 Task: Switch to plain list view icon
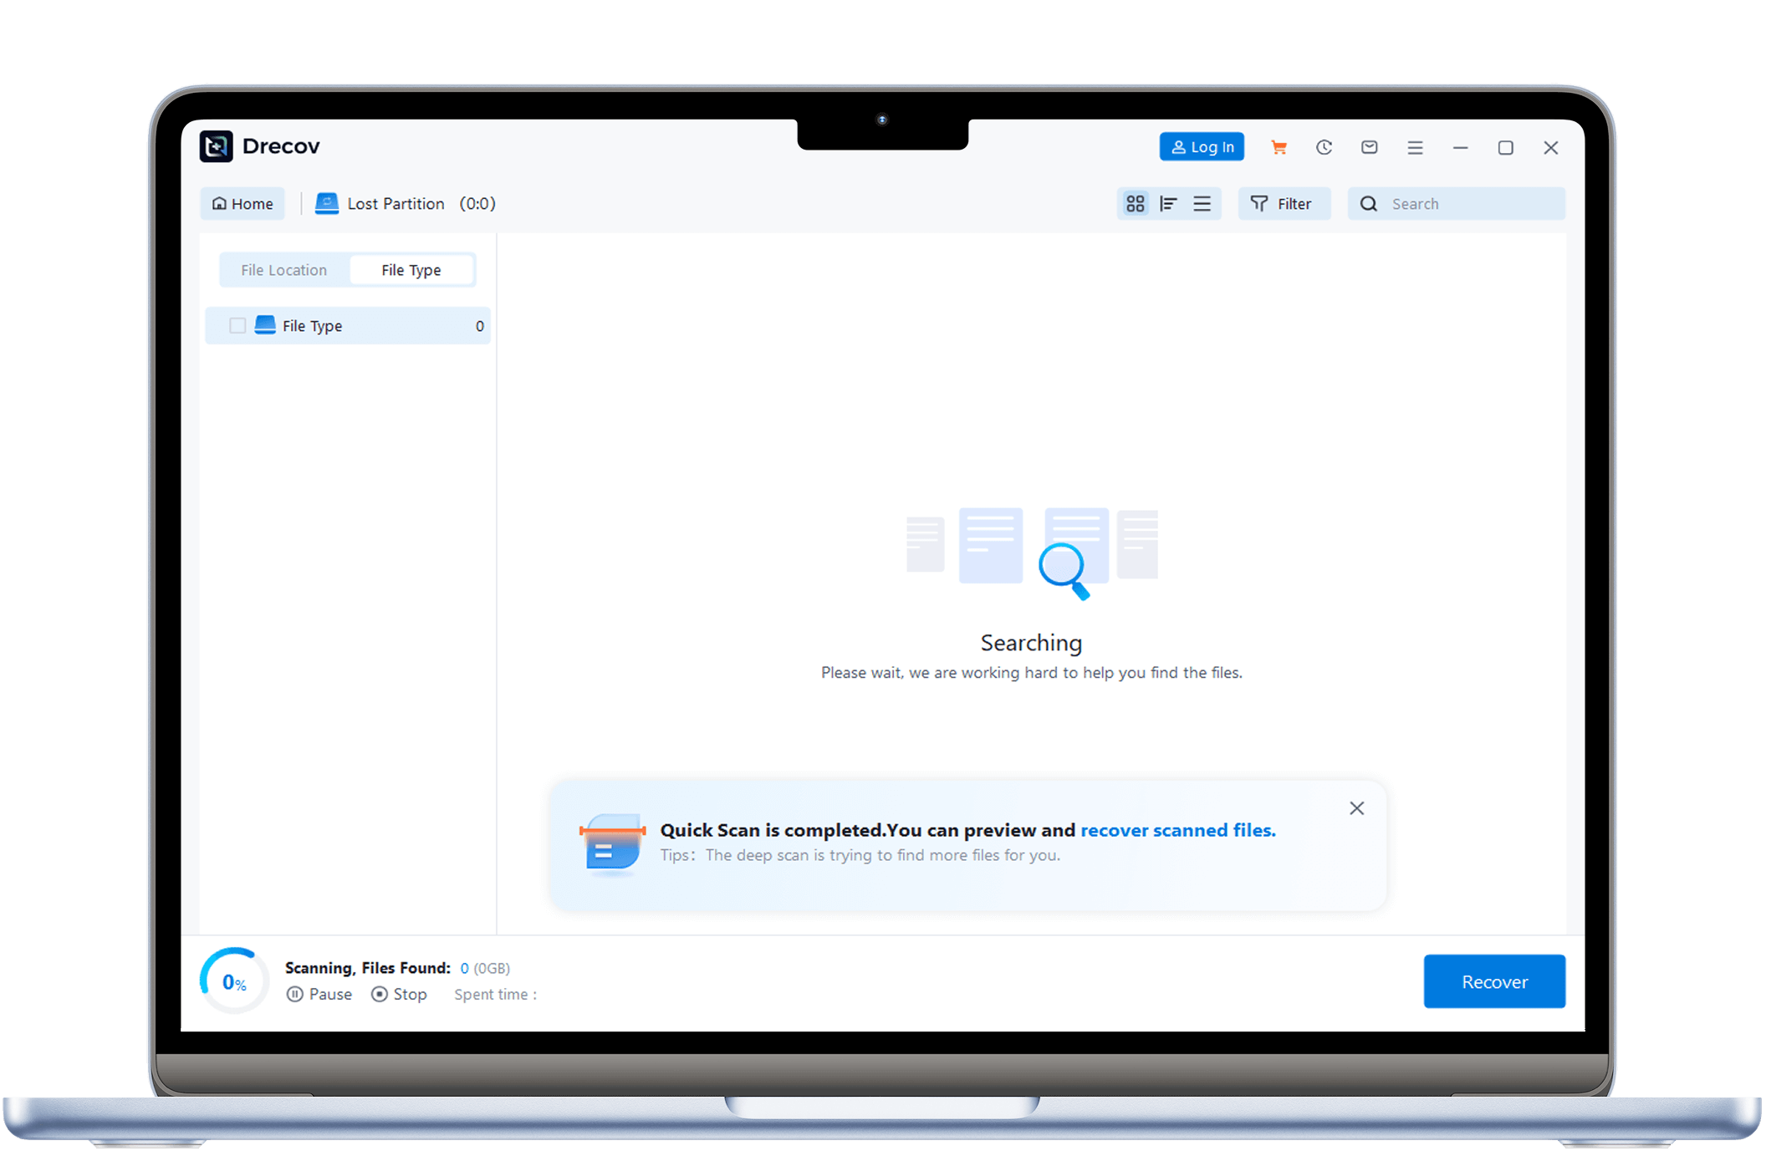click(x=1202, y=204)
